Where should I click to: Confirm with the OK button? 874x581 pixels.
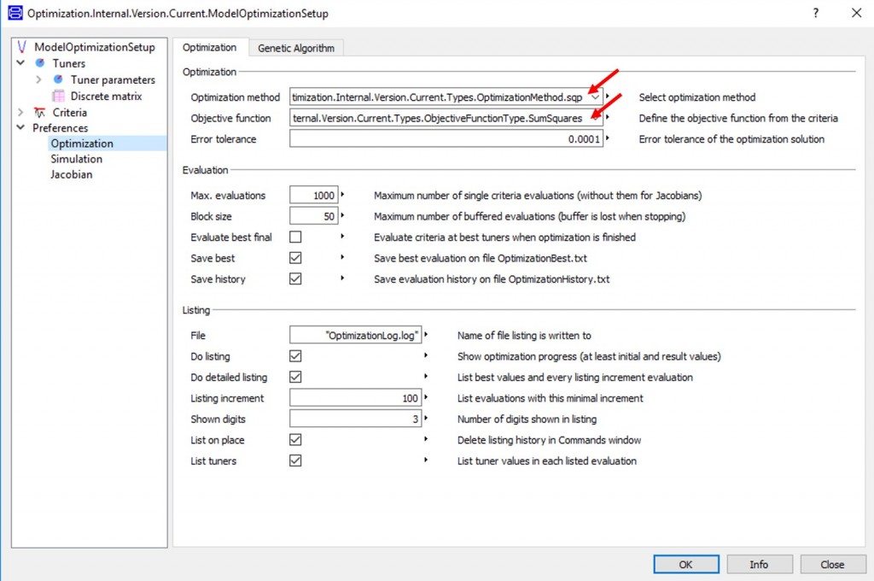click(x=686, y=564)
